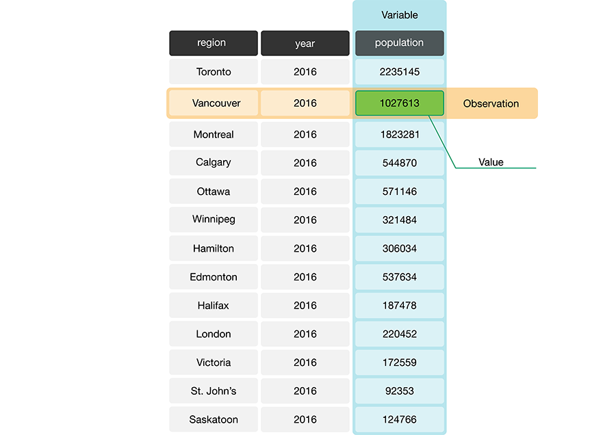Image resolution: width=616 pixels, height=435 pixels.
Task: Select Ottawa population cell 571146
Action: (399, 192)
